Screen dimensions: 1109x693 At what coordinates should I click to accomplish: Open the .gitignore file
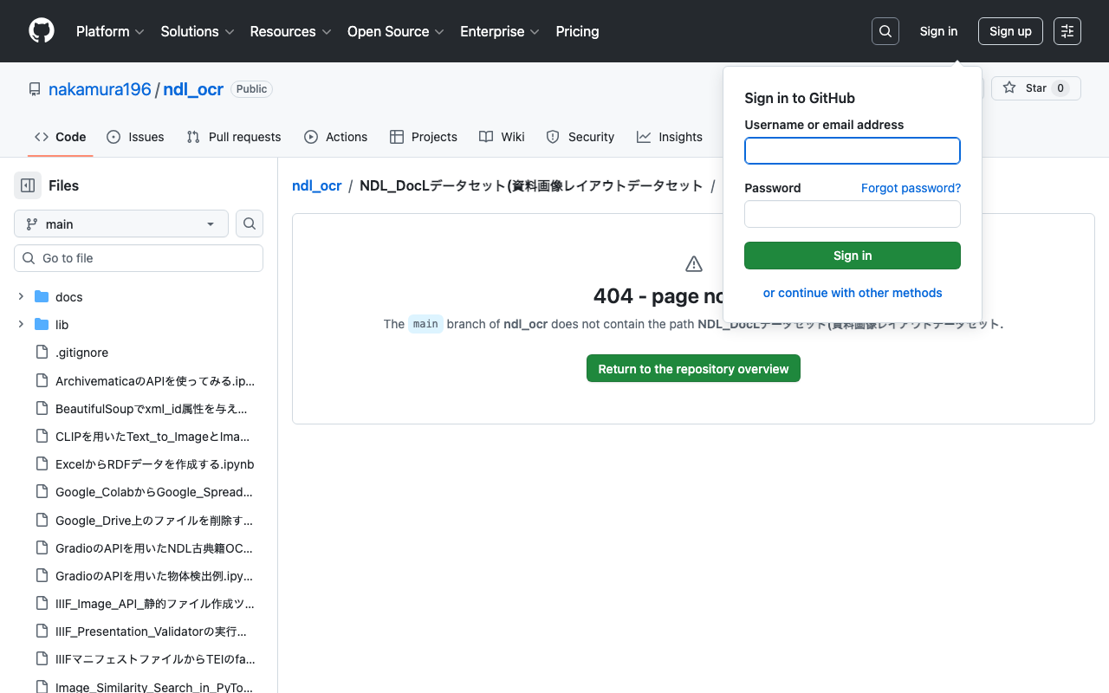[x=81, y=353]
